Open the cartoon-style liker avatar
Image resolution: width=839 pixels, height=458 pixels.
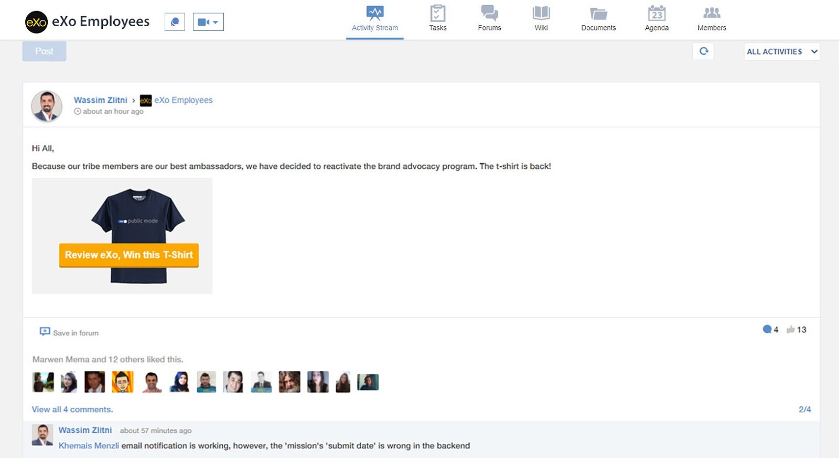pos(123,382)
